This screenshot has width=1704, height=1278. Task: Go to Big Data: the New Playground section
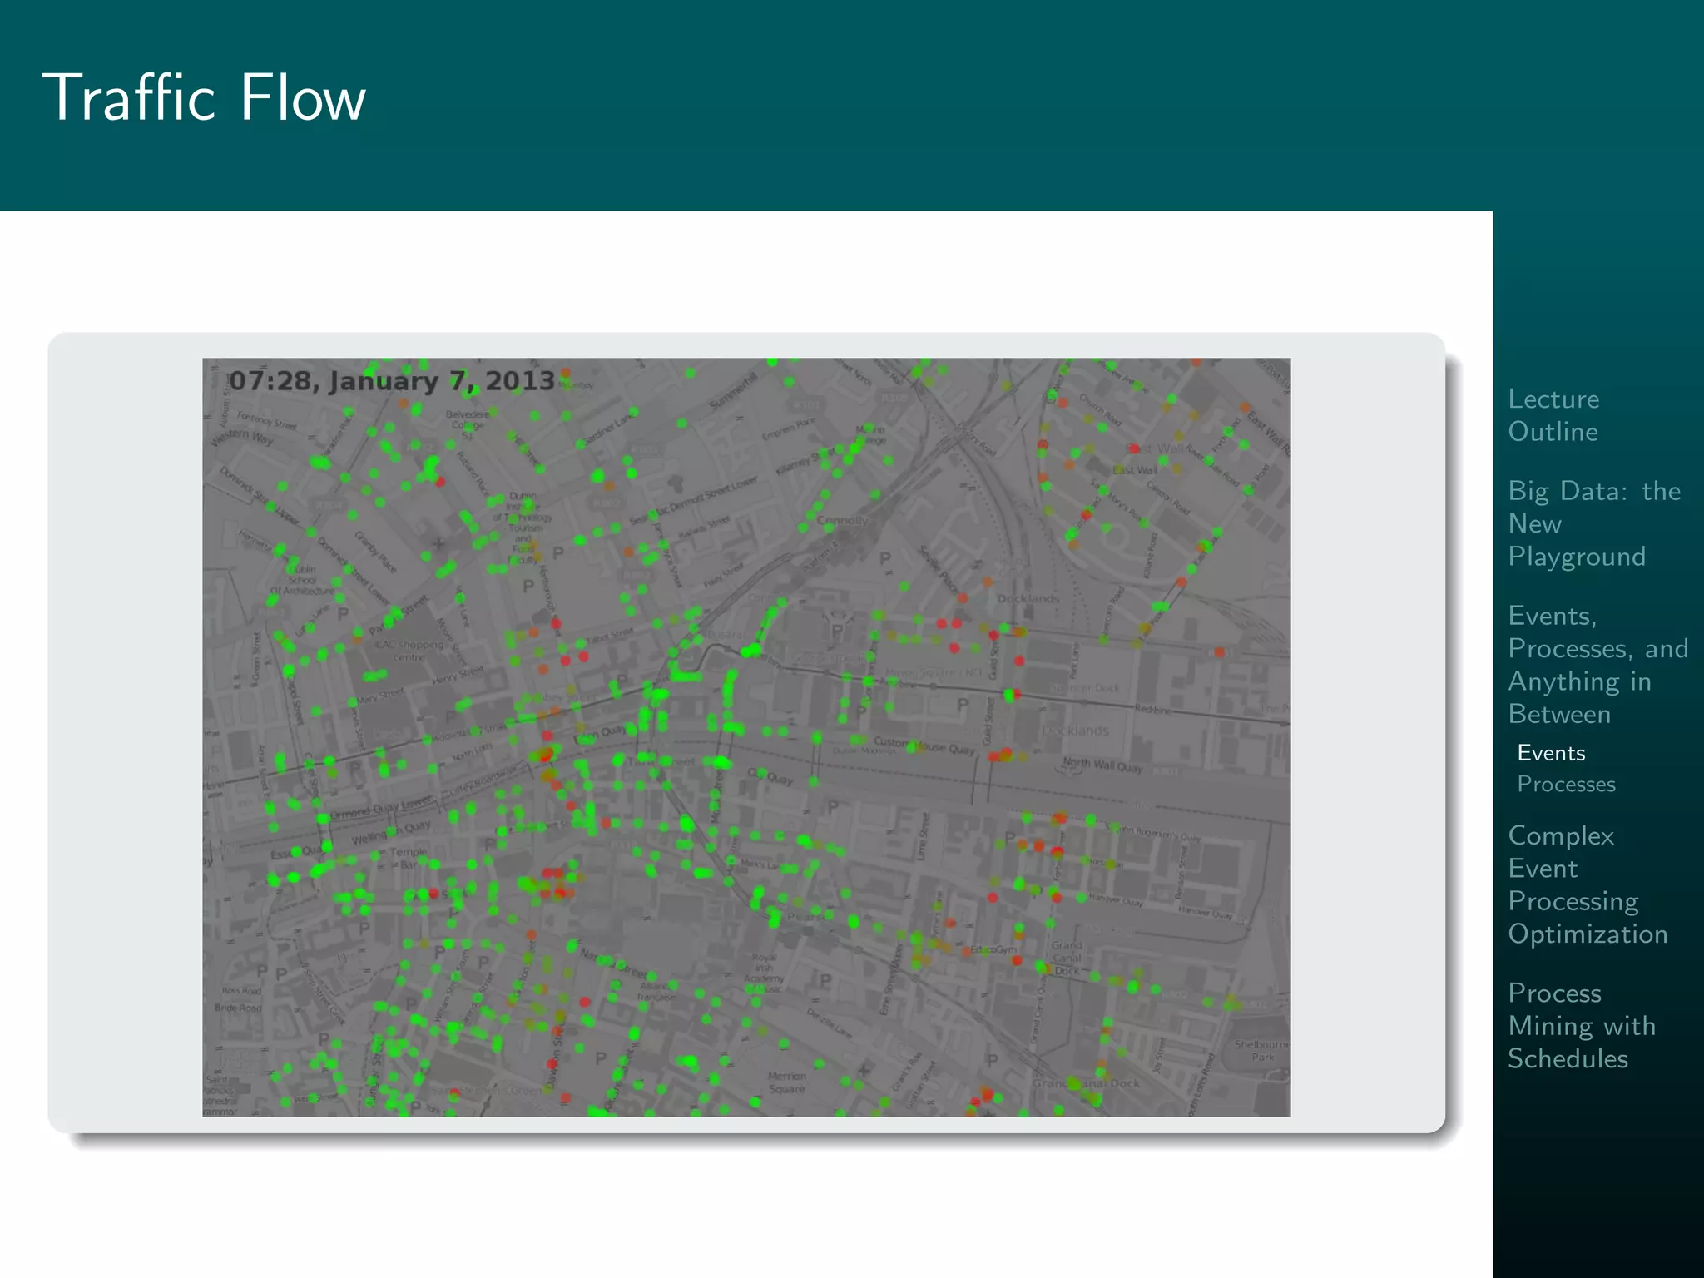click(x=1593, y=523)
